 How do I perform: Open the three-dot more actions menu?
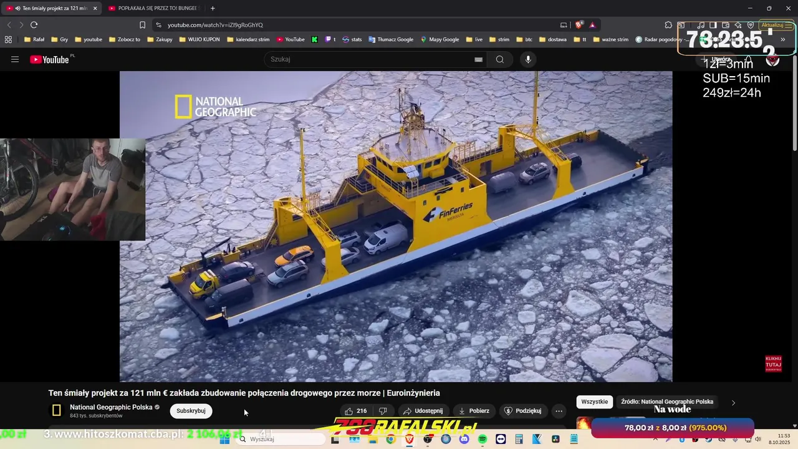click(559, 411)
